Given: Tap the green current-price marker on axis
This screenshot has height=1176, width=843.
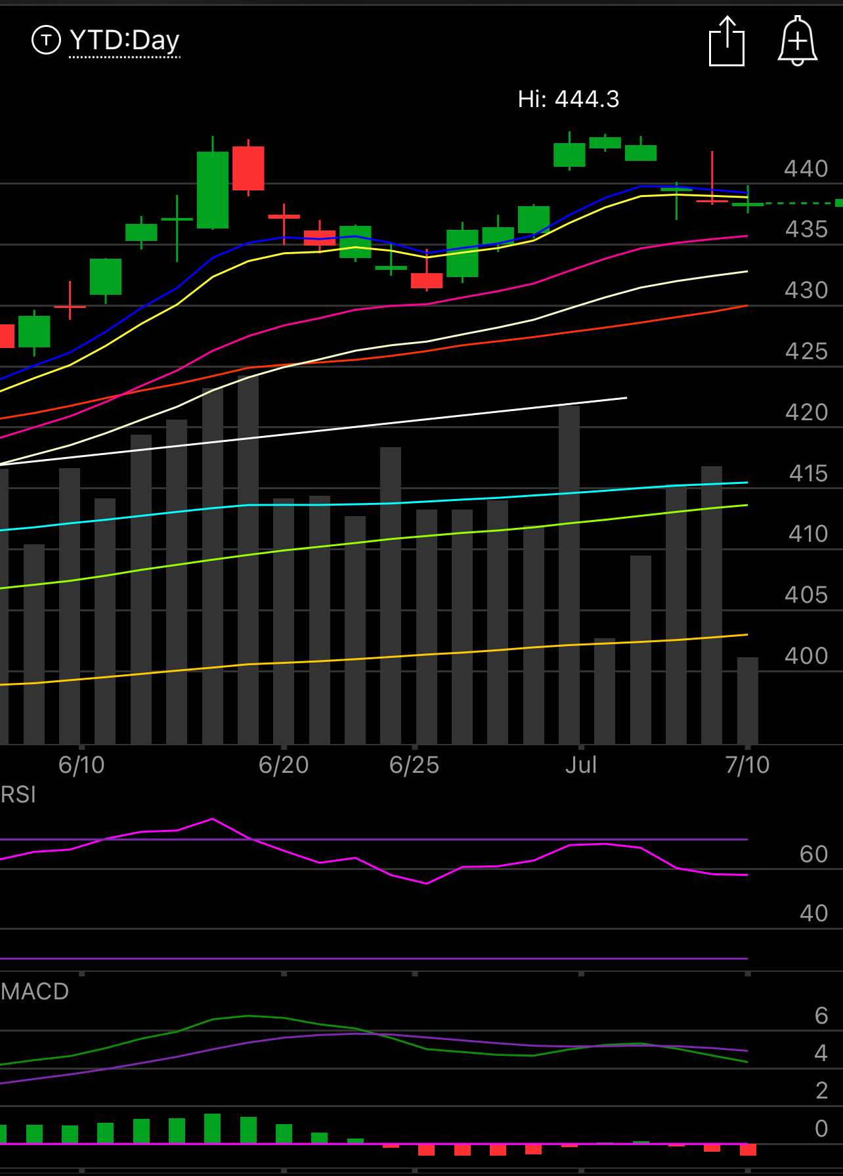Looking at the screenshot, I should pyautogui.click(x=839, y=203).
